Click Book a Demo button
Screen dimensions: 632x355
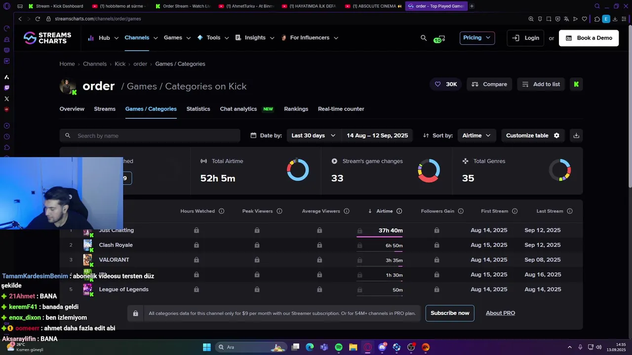pos(589,38)
